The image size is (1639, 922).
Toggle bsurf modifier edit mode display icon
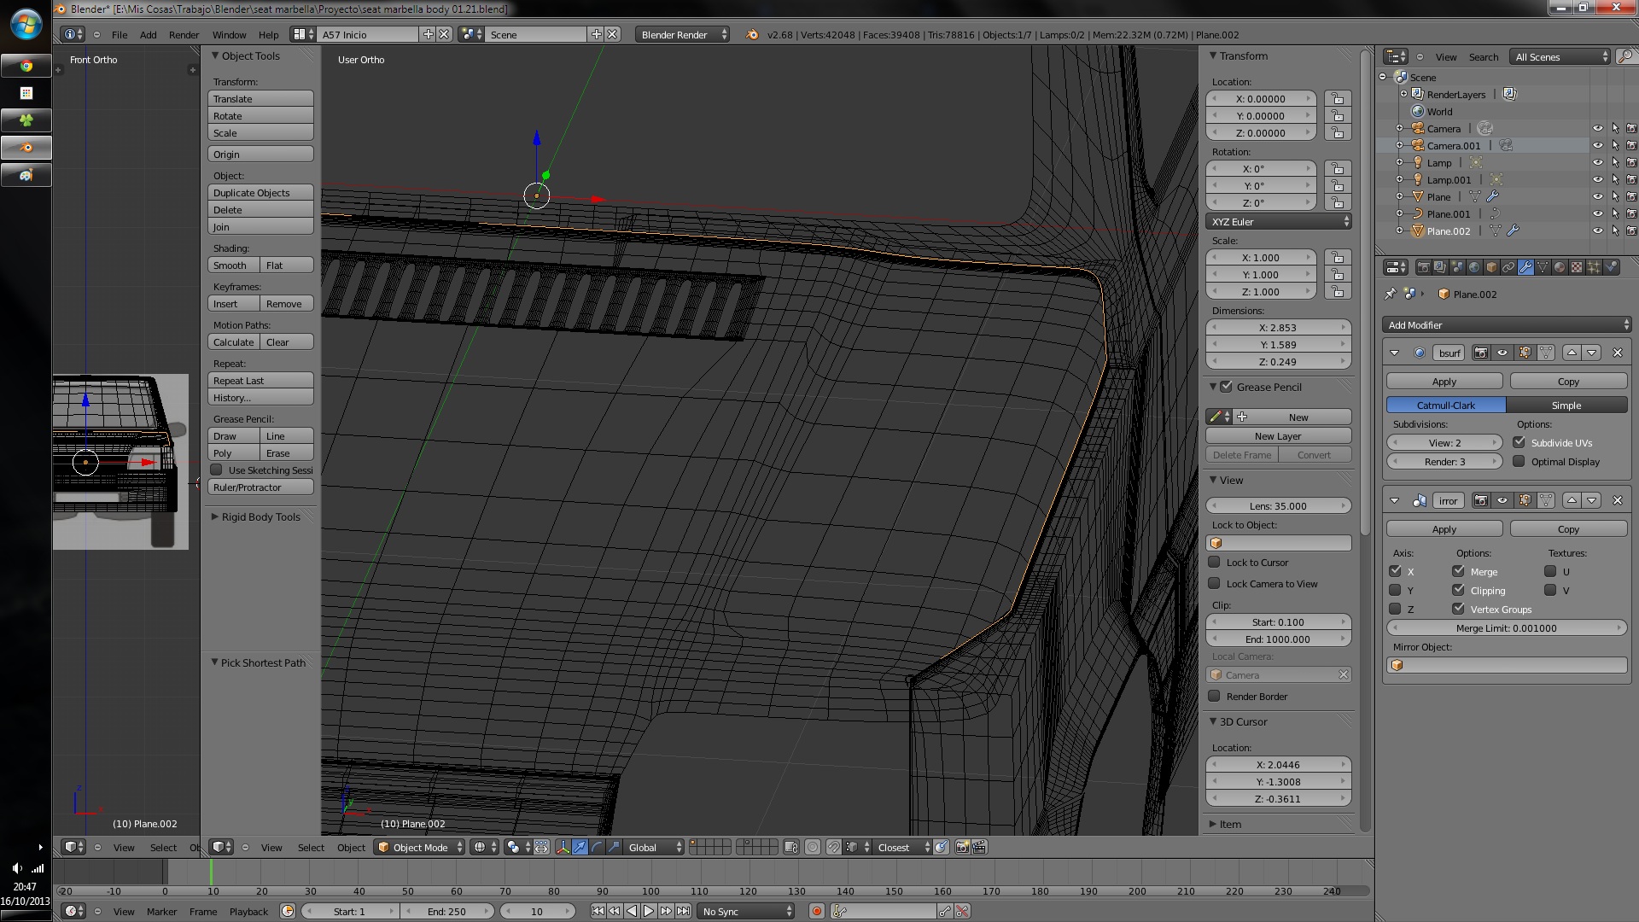coord(1525,353)
